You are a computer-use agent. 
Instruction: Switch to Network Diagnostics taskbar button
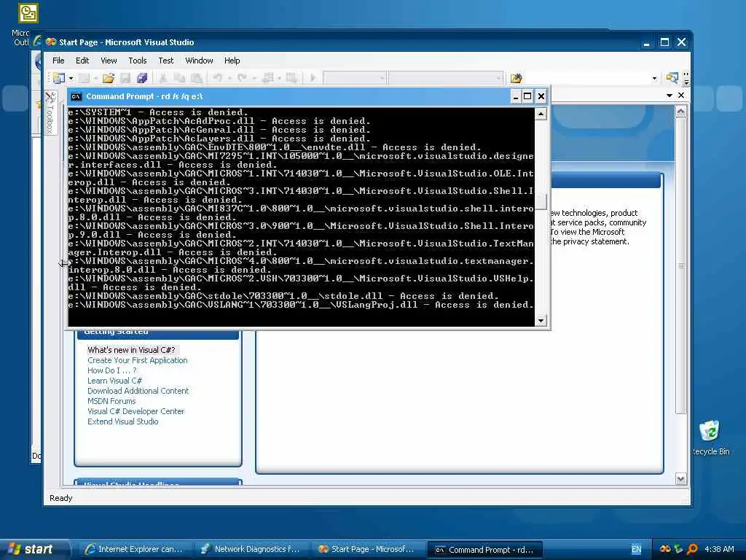pyautogui.click(x=251, y=549)
